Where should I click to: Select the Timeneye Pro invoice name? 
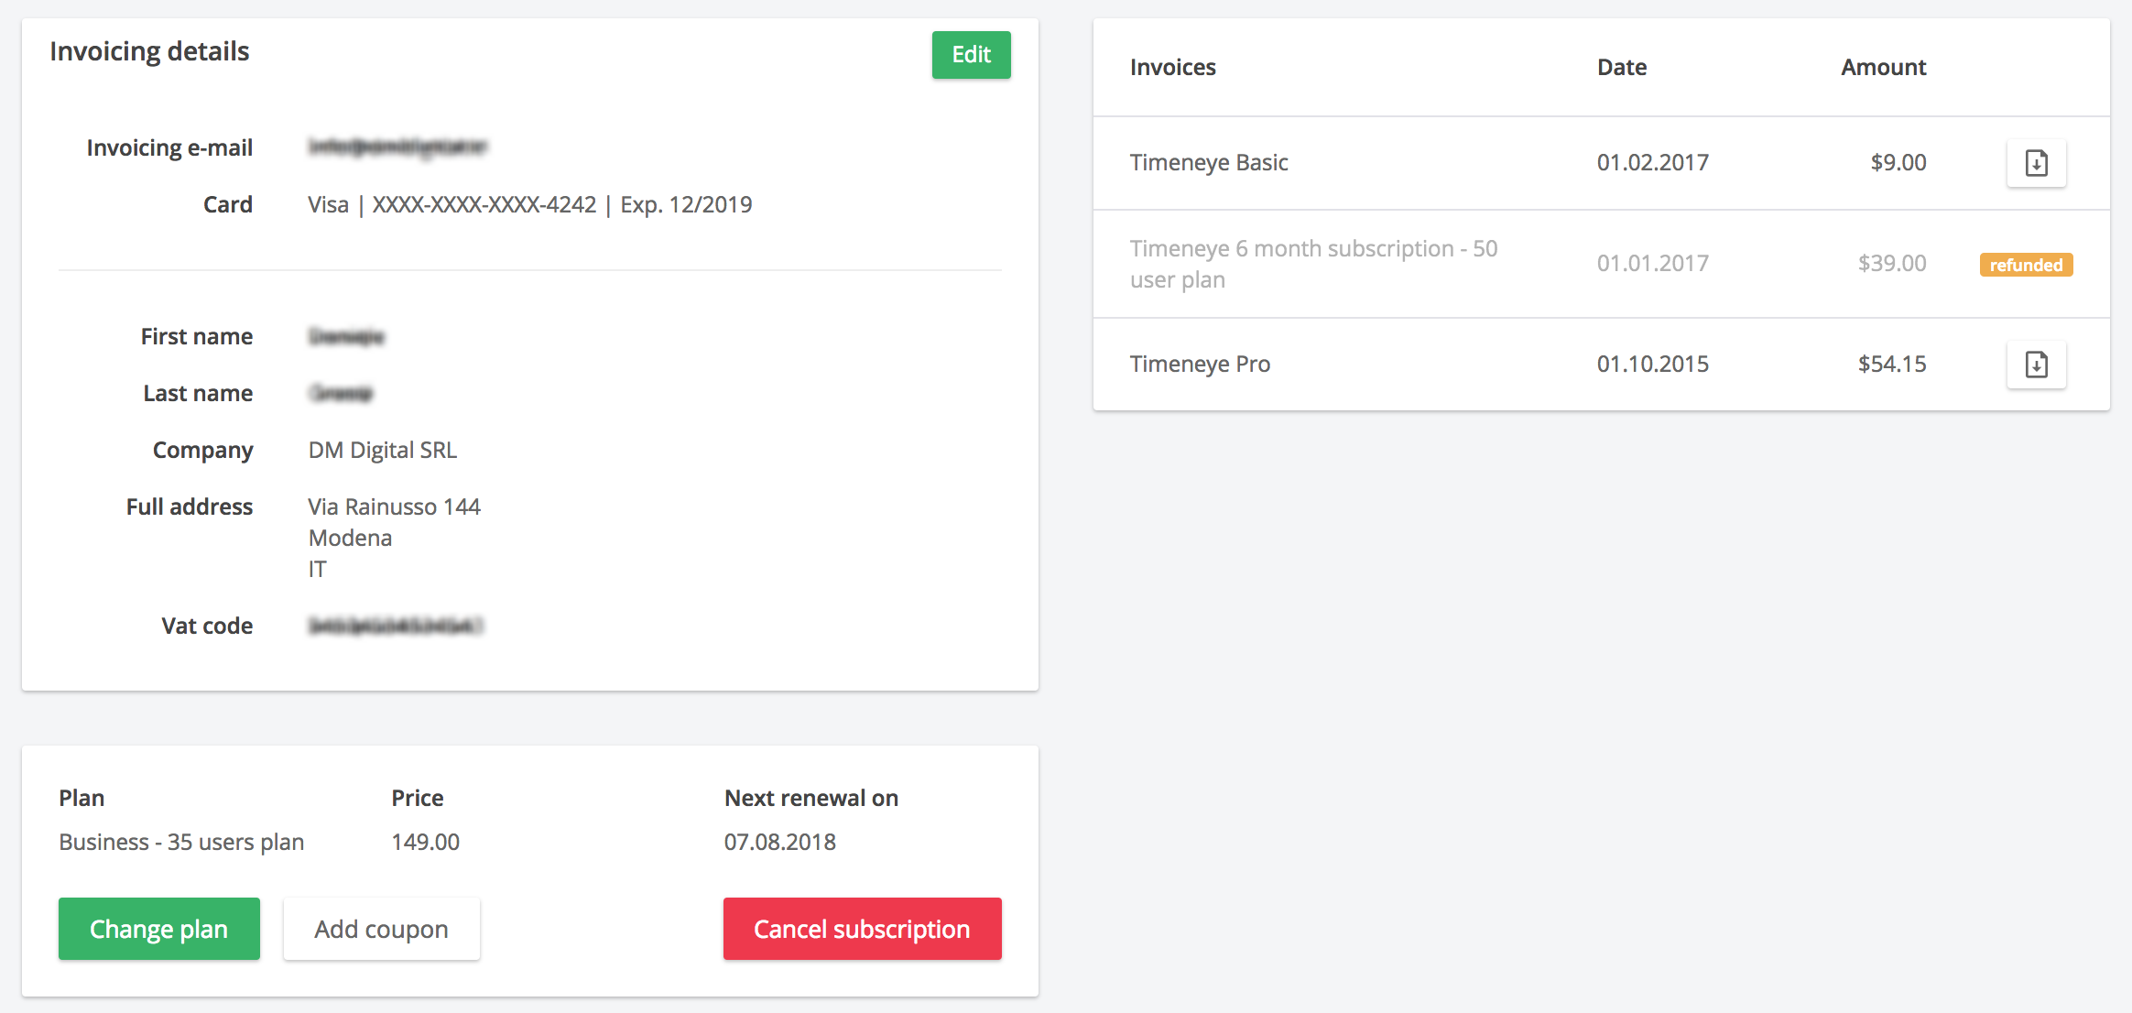click(1200, 365)
